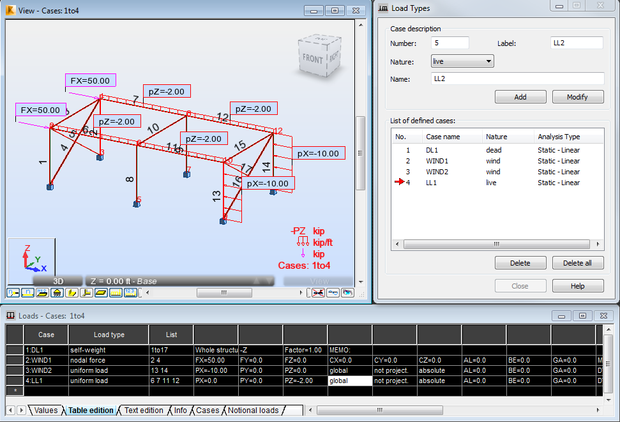The width and height of the screenshot is (620, 422).
Task: Open the global dropdown in LL1 row
Action: coord(350,381)
